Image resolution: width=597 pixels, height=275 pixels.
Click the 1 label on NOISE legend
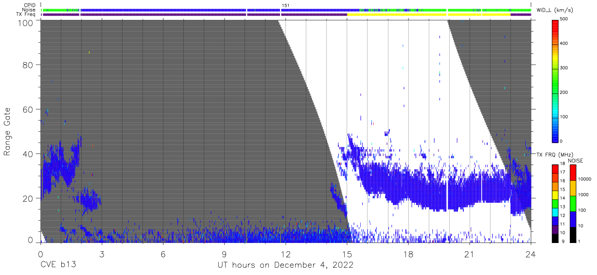click(x=579, y=242)
